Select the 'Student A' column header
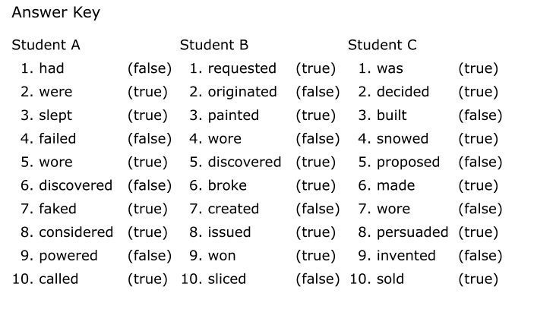The image size is (534, 309). 46,45
